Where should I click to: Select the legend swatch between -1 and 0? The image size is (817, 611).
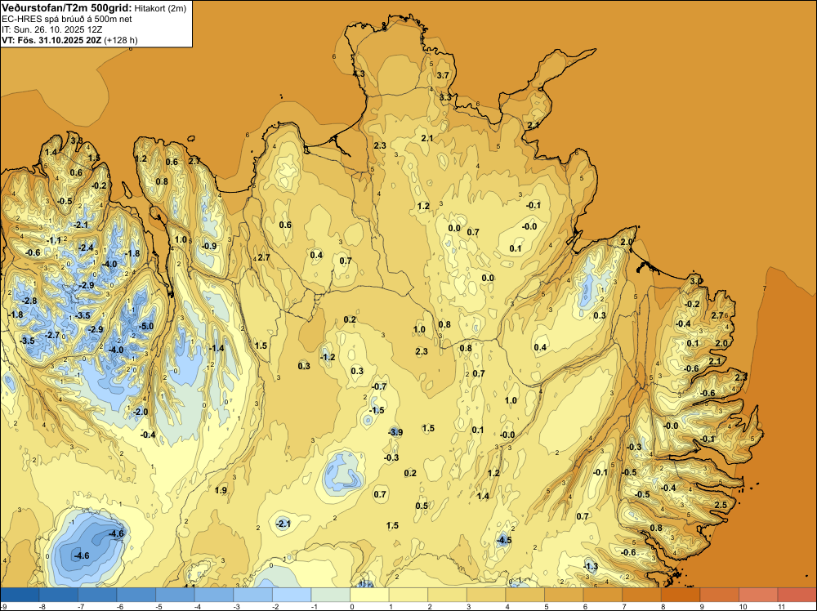click(331, 595)
